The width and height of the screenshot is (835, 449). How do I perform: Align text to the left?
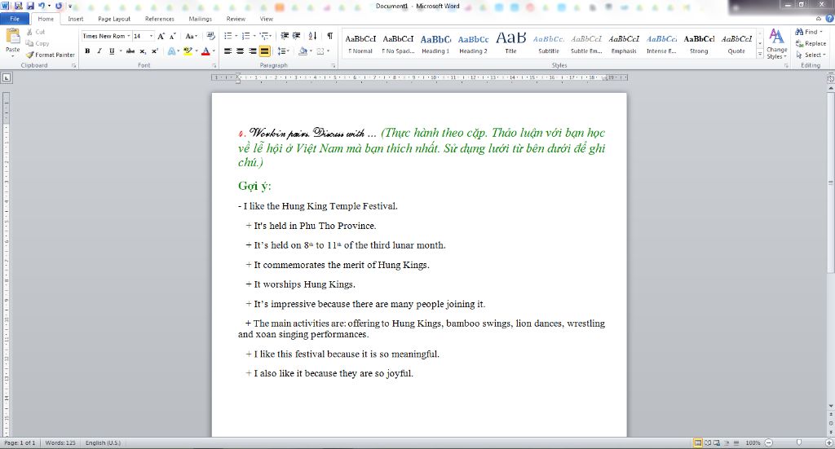[x=228, y=51]
